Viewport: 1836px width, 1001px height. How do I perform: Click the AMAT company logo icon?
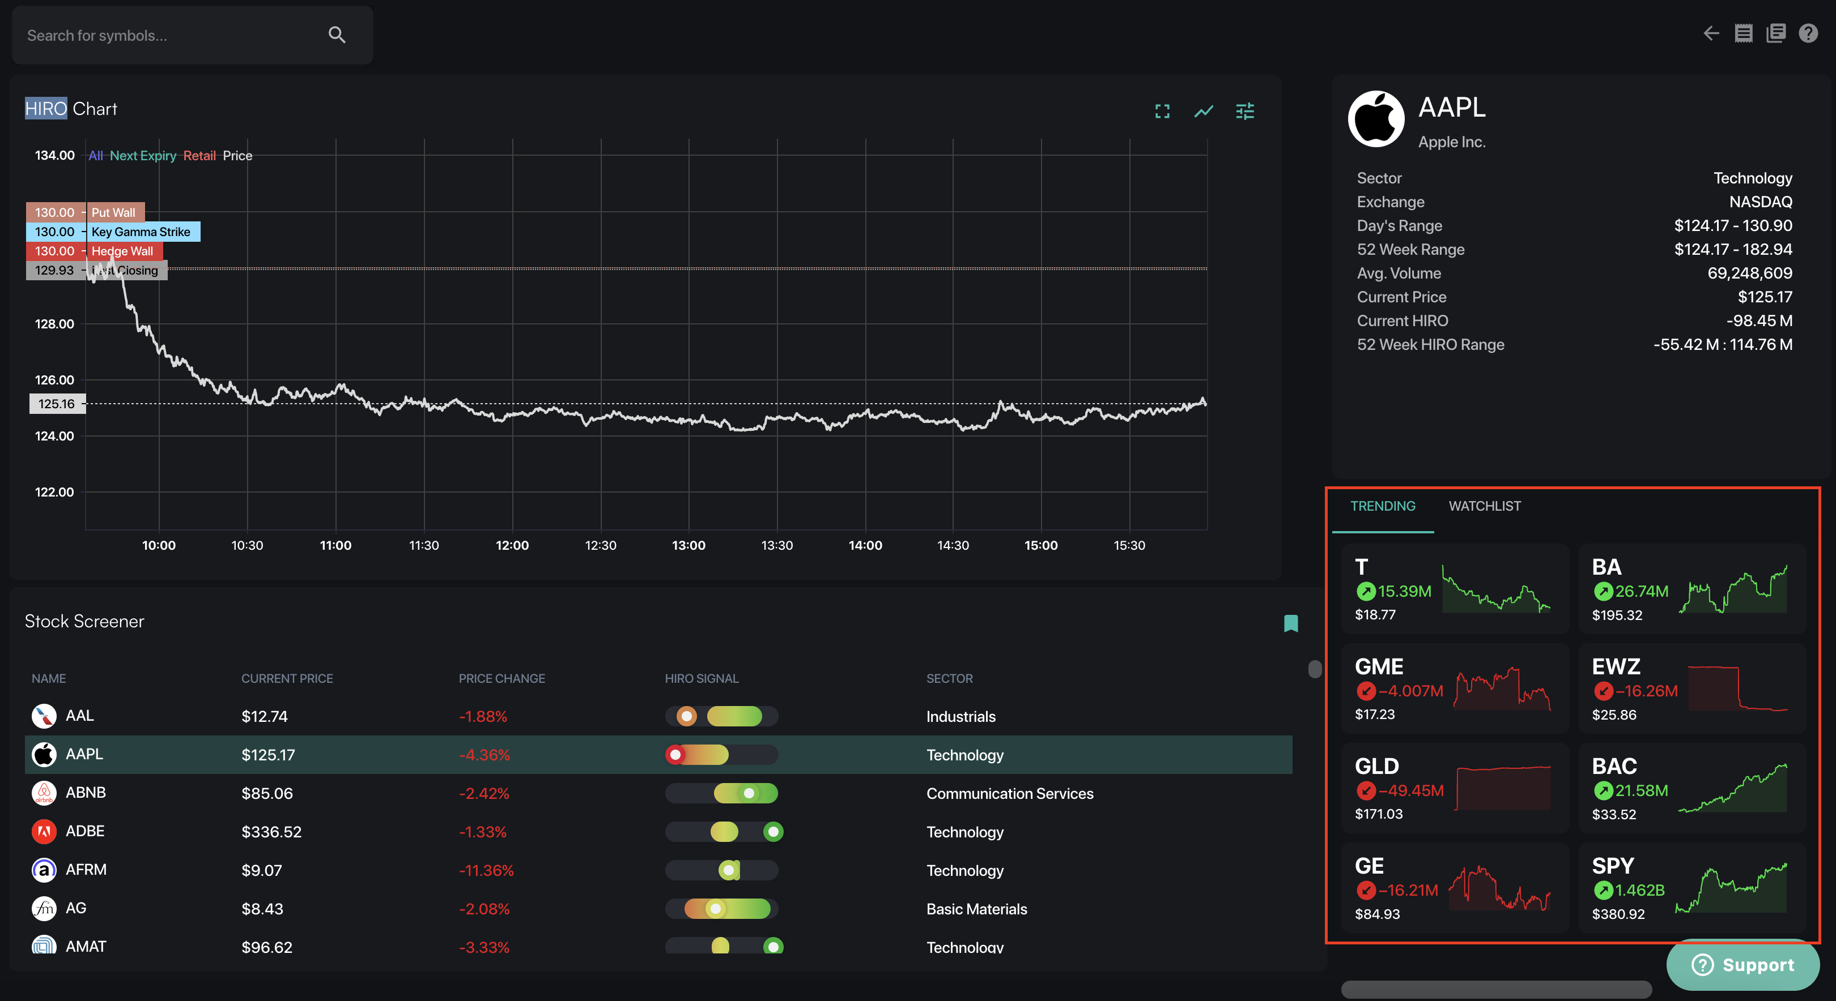coord(44,945)
